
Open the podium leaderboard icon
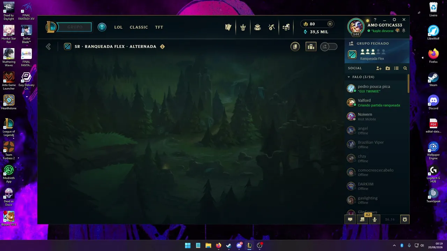(311, 46)
